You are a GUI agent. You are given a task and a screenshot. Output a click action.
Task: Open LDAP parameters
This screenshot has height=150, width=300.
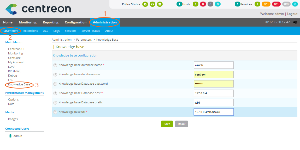12,67
